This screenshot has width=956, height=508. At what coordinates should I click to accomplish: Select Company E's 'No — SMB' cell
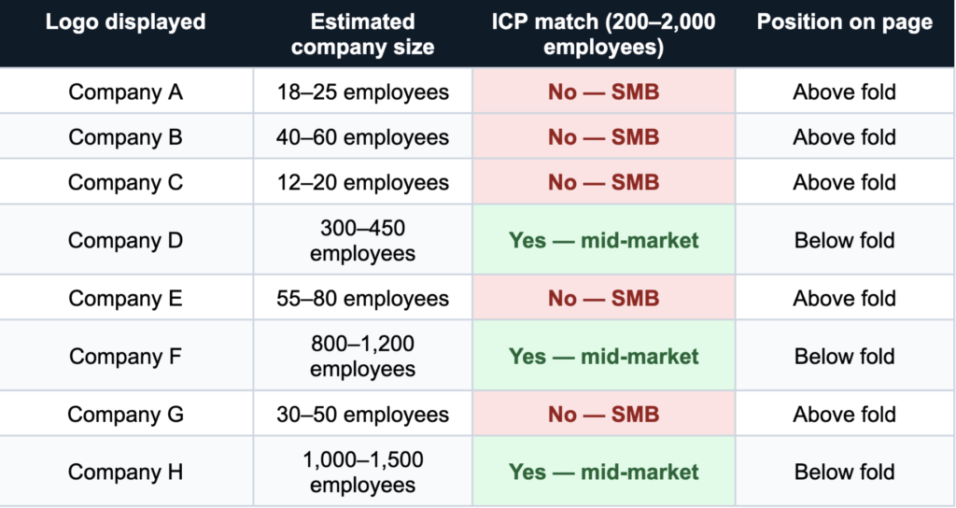pos(603,298)
